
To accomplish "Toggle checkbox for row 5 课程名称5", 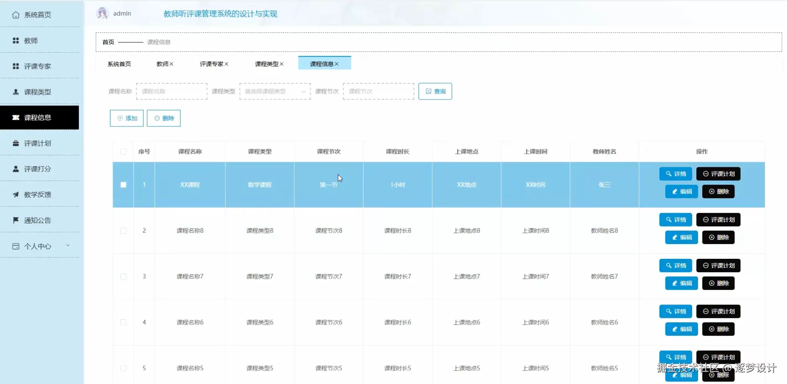I will tap(123, 368).
